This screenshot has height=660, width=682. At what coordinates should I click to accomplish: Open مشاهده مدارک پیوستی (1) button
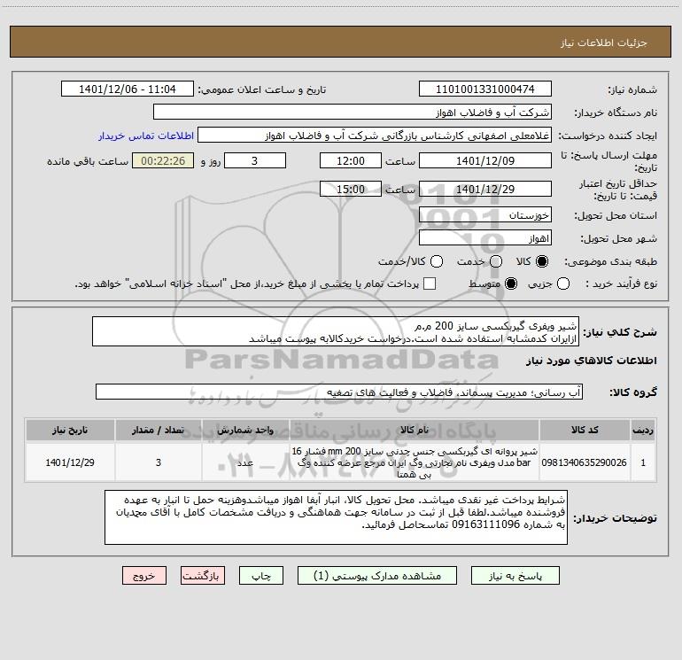(377, 576)
